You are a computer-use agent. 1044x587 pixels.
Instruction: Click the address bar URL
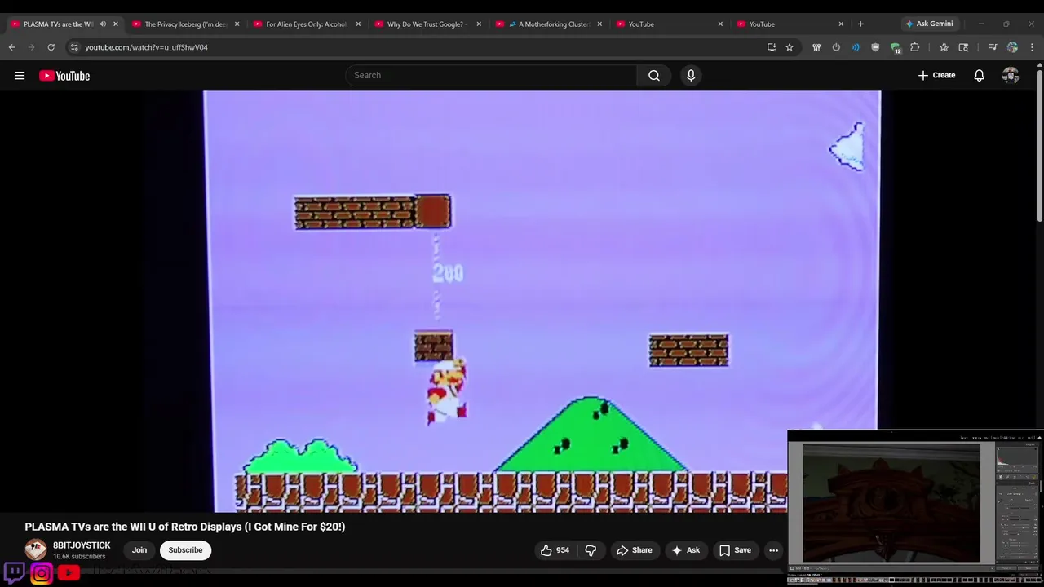[147, 47]
